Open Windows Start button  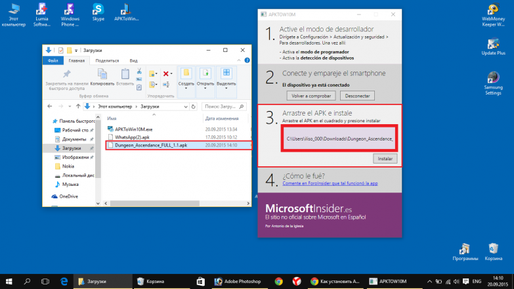(x=9, y=282)
